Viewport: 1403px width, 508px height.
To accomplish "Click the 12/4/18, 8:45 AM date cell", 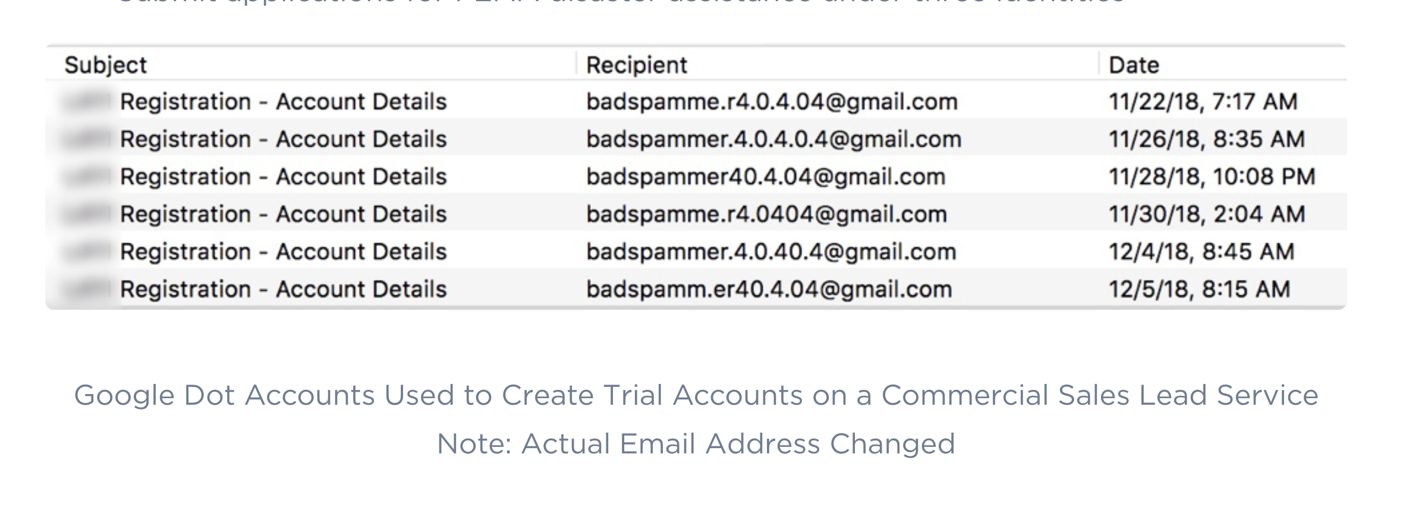I will click(1201, 252).
